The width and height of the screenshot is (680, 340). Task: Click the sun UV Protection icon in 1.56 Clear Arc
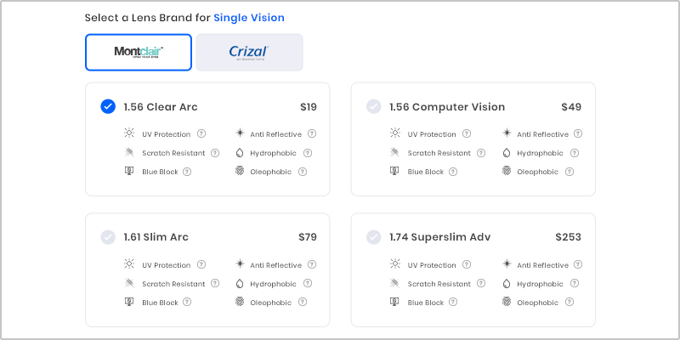[129, 133]
